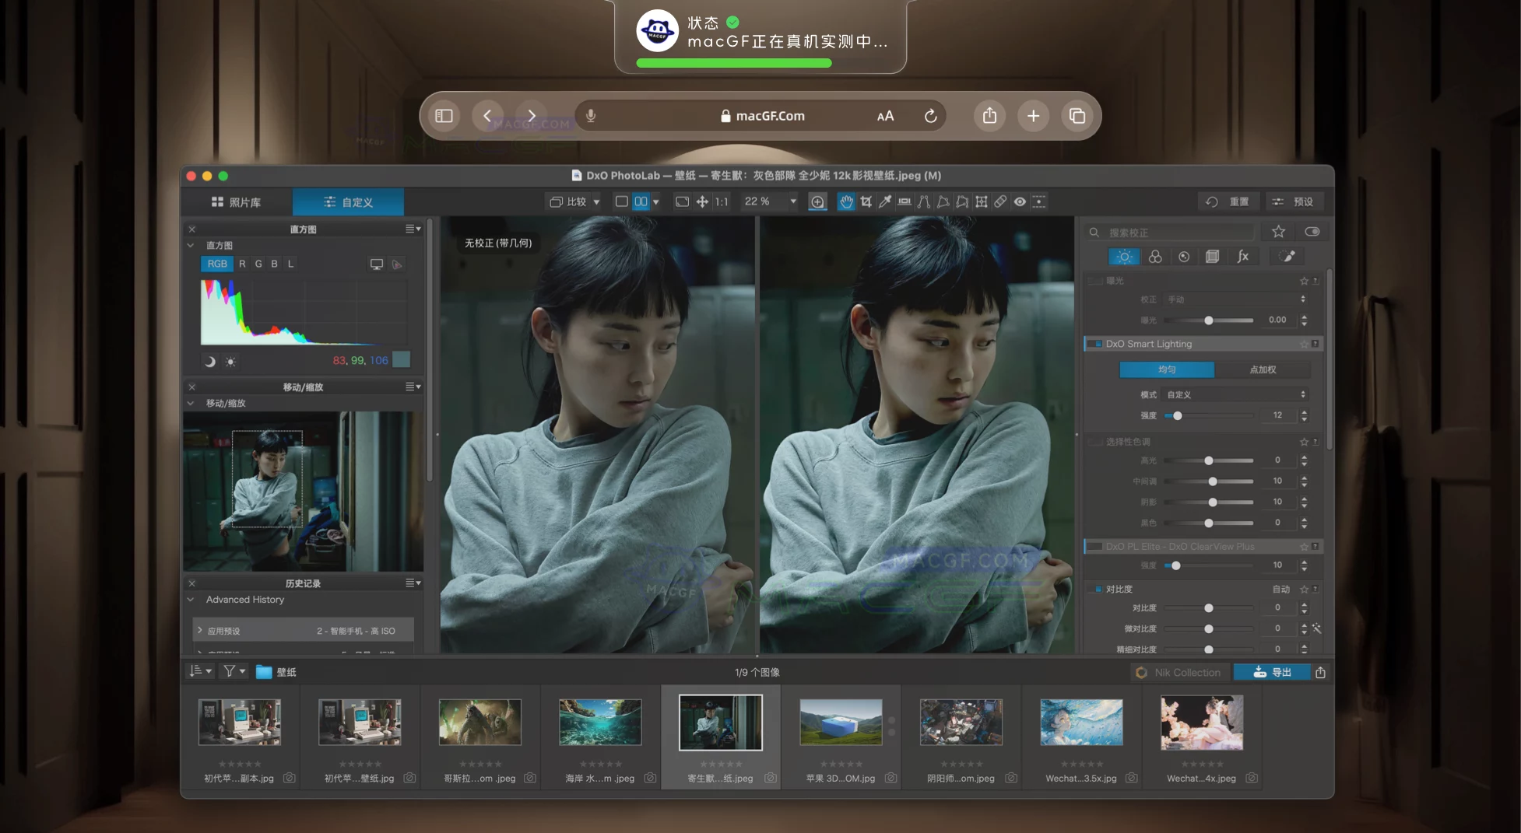
Task: Open the Geometry corrections panel
Action: tap(1211, 256)
